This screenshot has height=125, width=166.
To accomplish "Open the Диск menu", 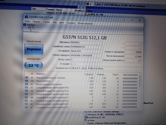I will pyautogui.click(x=61, y=23).
